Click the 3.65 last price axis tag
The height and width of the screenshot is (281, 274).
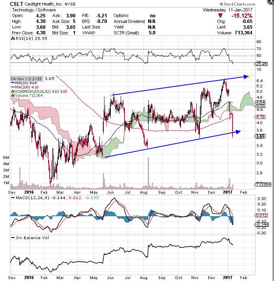click(260, 136)
